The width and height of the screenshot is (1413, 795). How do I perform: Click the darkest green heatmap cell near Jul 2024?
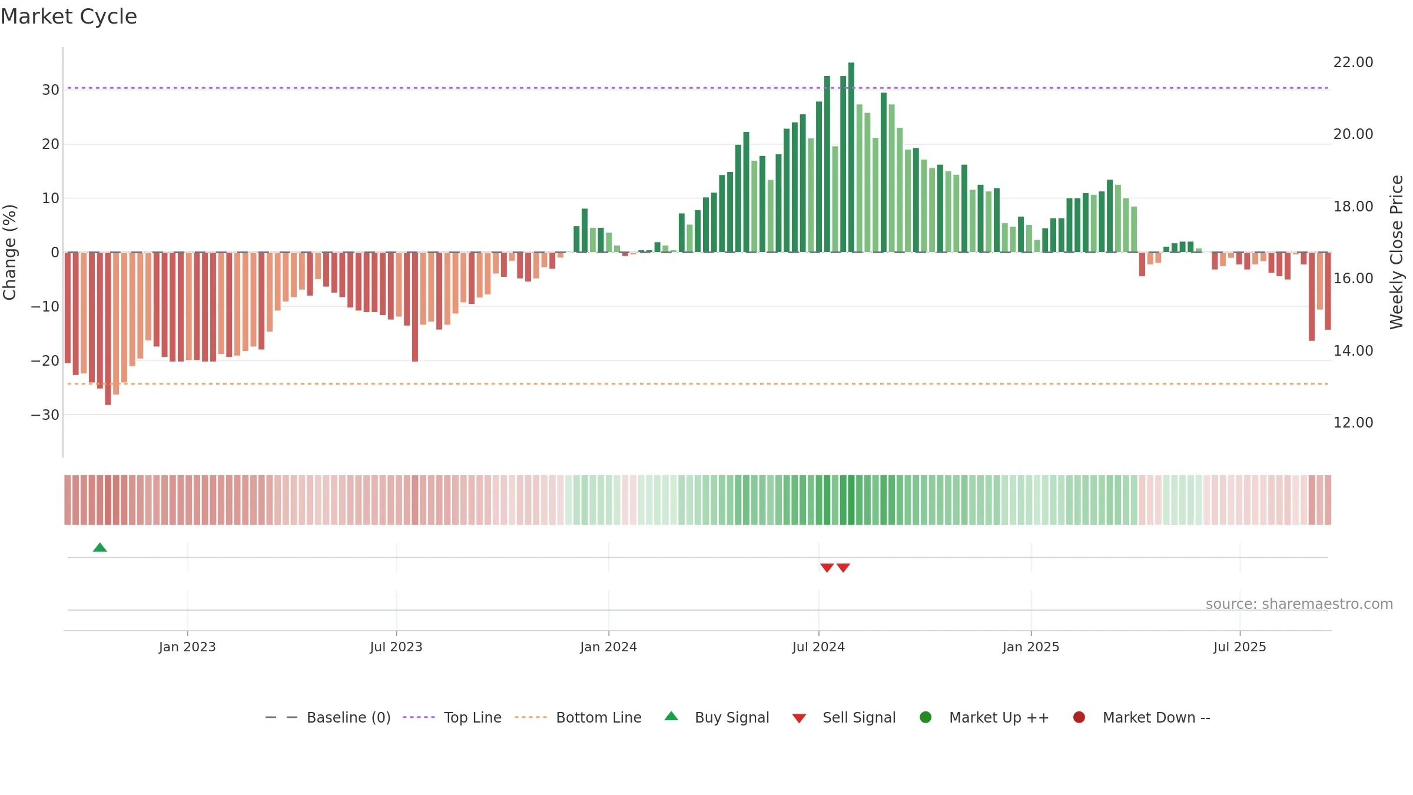(x=851, y=500)
